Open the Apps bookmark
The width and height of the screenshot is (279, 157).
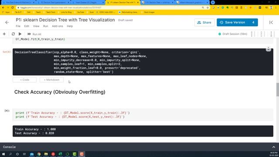point(6,12)
